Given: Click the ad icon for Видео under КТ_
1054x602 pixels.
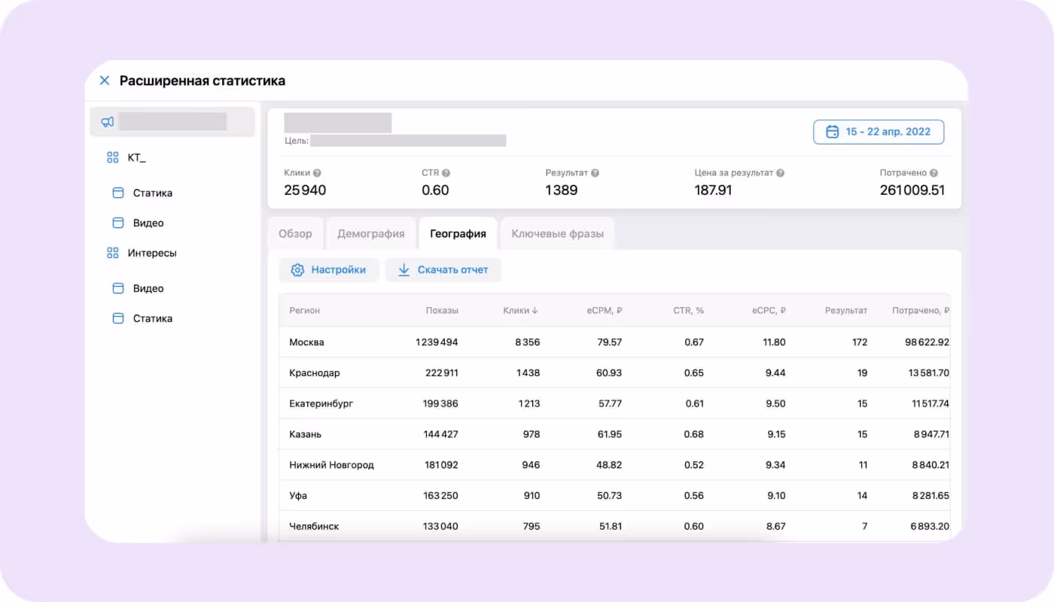Looking at the screenshot, I should pos(117,223).
